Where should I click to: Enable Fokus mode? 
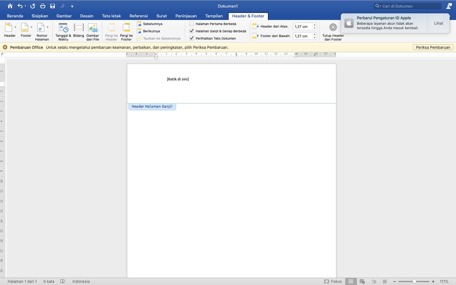pyautogui.click(x=333, y=281)
